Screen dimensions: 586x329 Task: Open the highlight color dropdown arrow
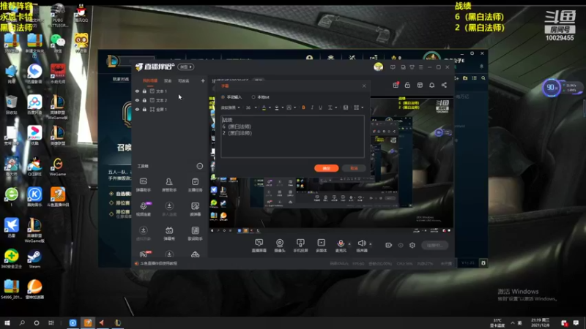click(x=283, y=107)
